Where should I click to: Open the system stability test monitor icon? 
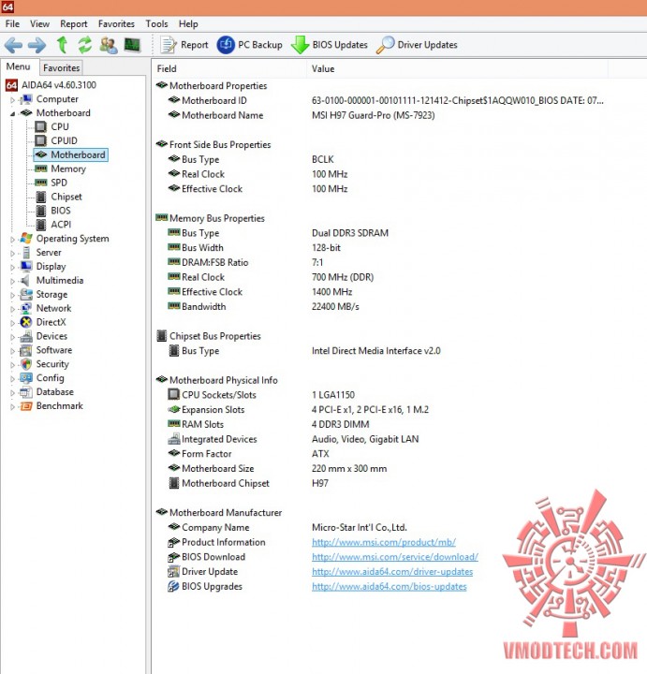point(132,45)
